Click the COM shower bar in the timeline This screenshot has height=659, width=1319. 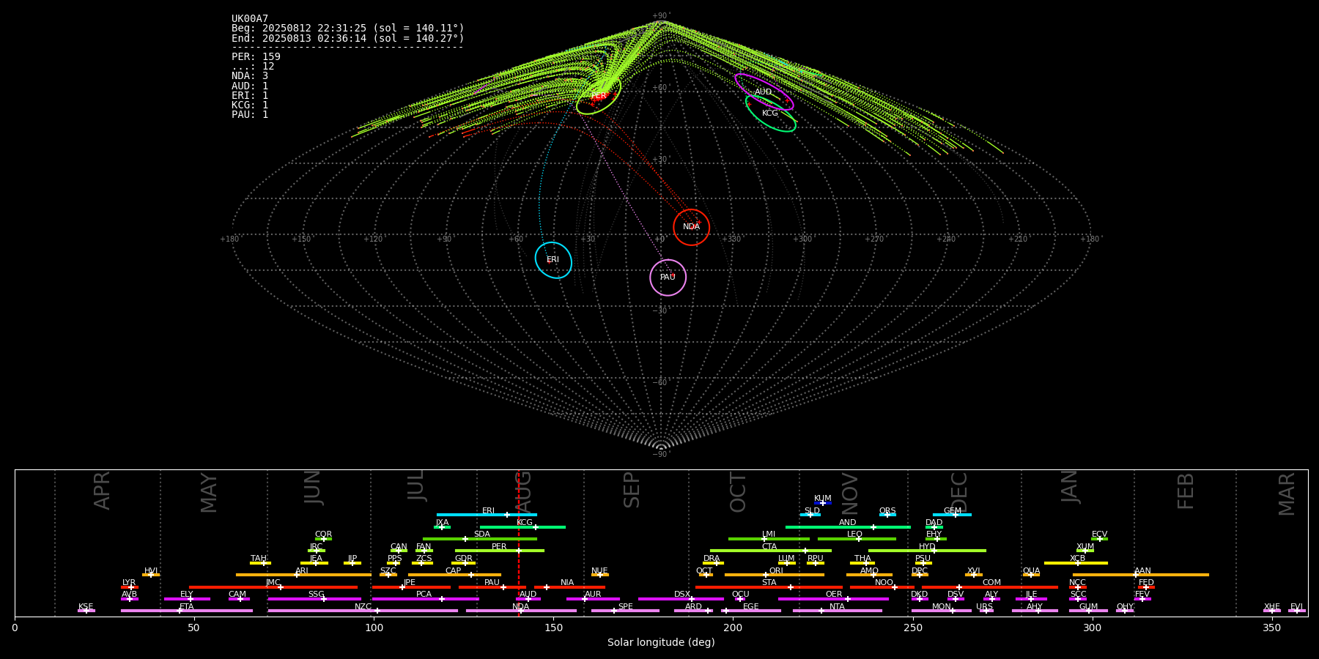[990, 587]
